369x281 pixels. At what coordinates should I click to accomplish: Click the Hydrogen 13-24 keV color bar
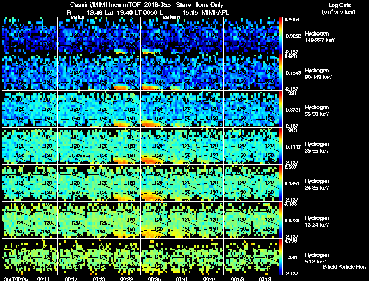[x=280, y=220]
